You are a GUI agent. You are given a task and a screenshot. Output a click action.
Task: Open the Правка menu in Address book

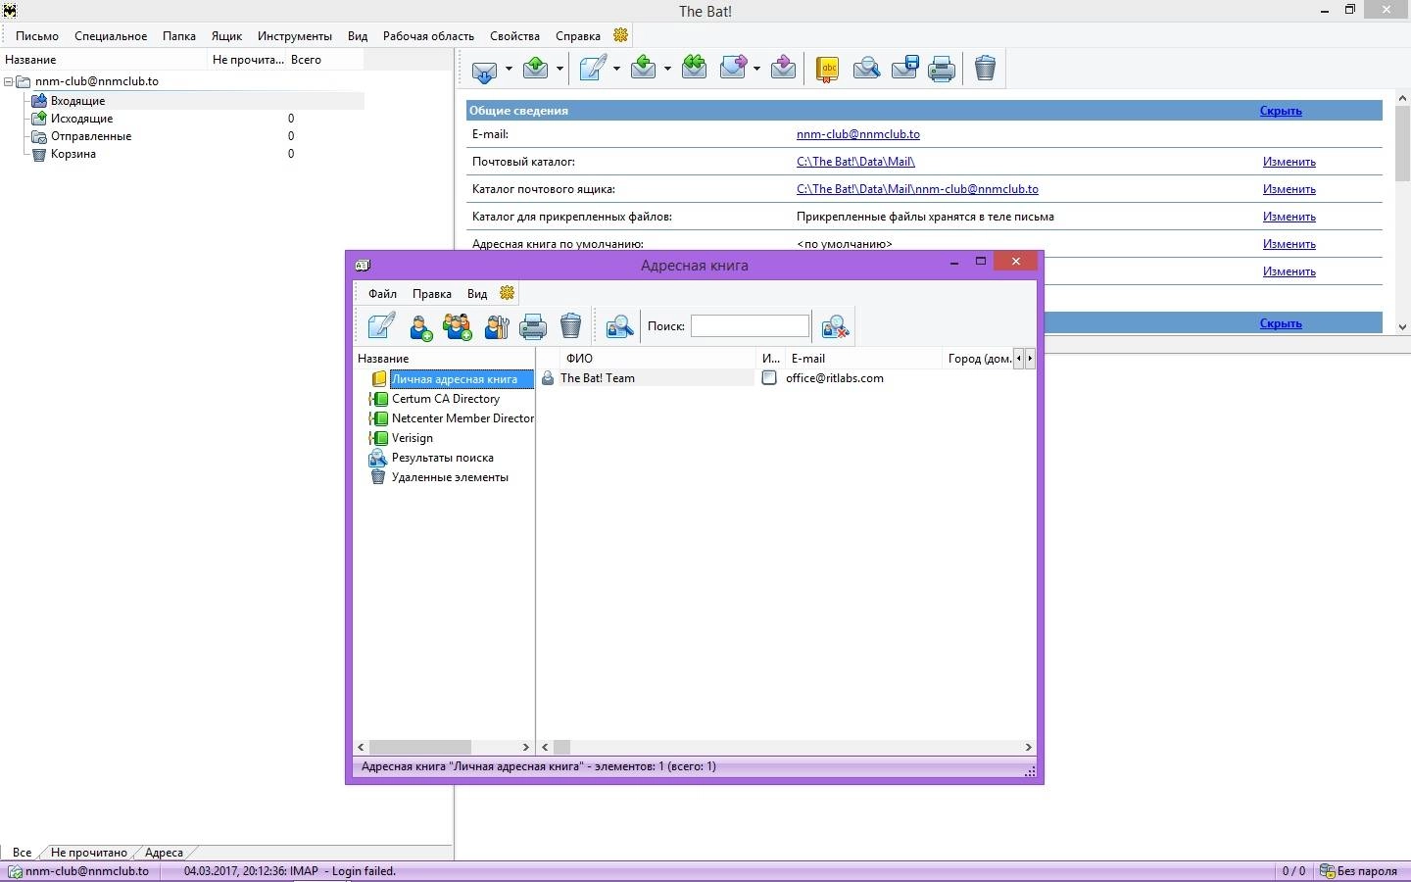(x=431, y=294)
